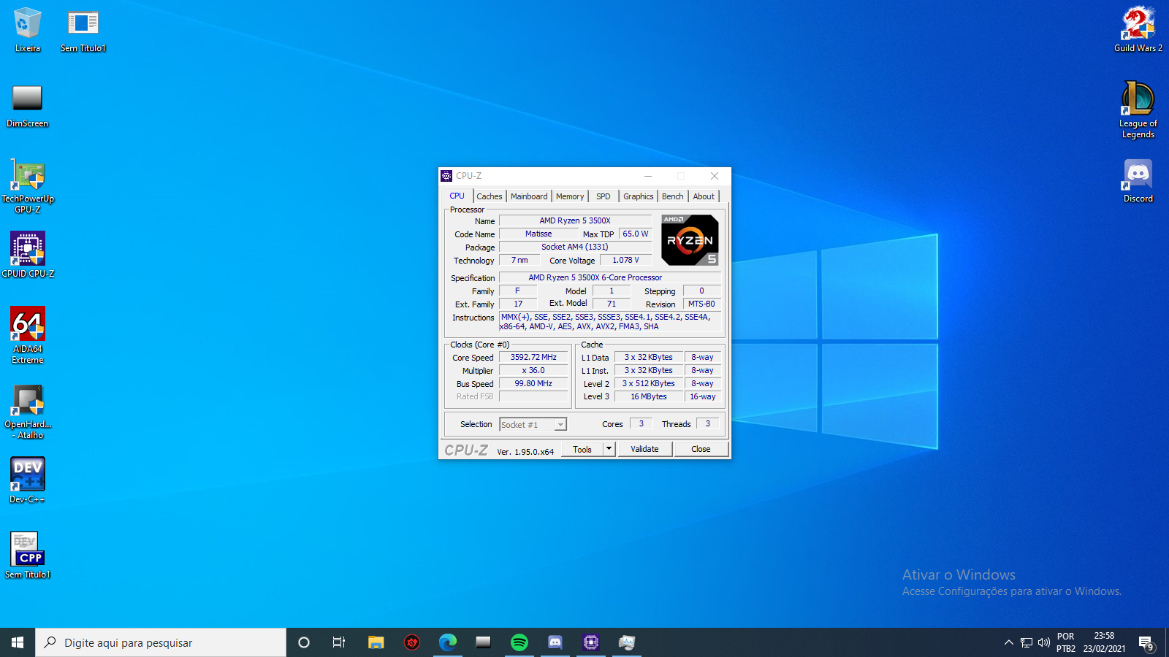Switch to the Caches tab
The width and height of the screenshot is (1169, 657).
490,196
